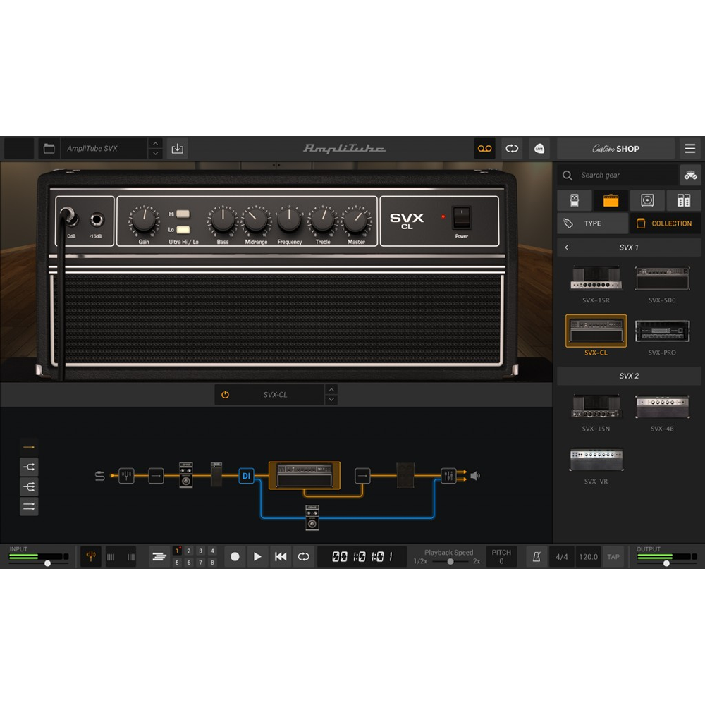Switch to the COLLECTION tab
Image resolution: width=705 pixels, height=705 pixels.
(x=666, y=223)
